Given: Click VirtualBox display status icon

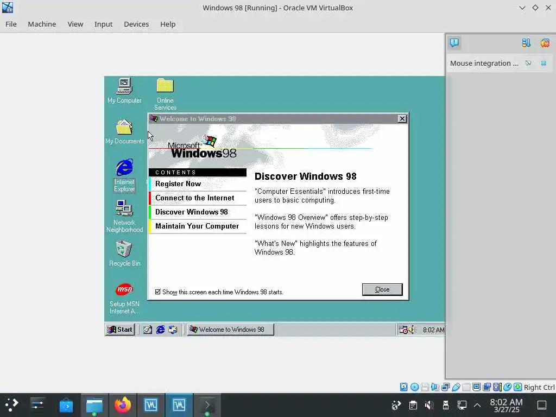Looking at the screenshot, I should pyautogui.click(x=476, y=387).
